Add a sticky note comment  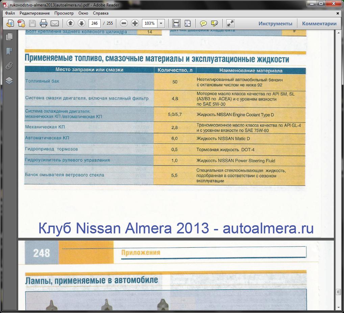203,23
